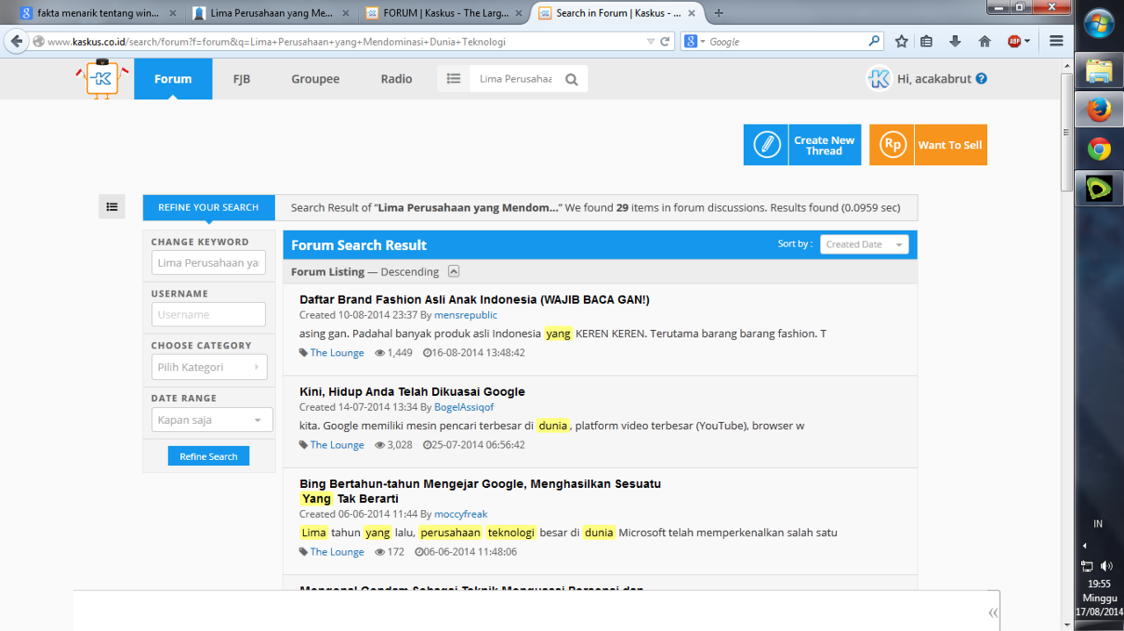
Task: Open the green modem app in the taskbar
Action: click(x=1099, y=188)
